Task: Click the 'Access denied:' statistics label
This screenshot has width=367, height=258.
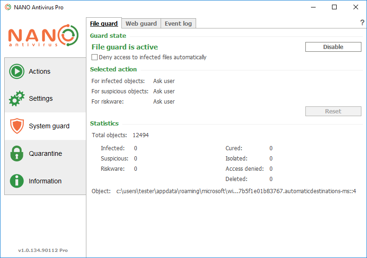Action: click(x=245, y=169)
